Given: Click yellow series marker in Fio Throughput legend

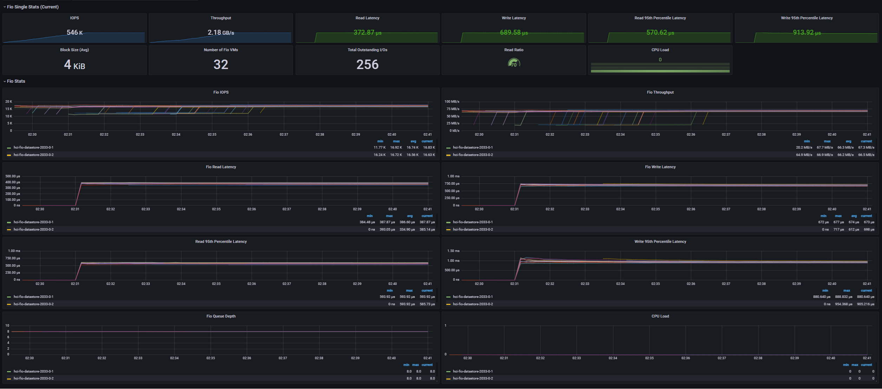Looking at the screenshot, I should point(448,155).
